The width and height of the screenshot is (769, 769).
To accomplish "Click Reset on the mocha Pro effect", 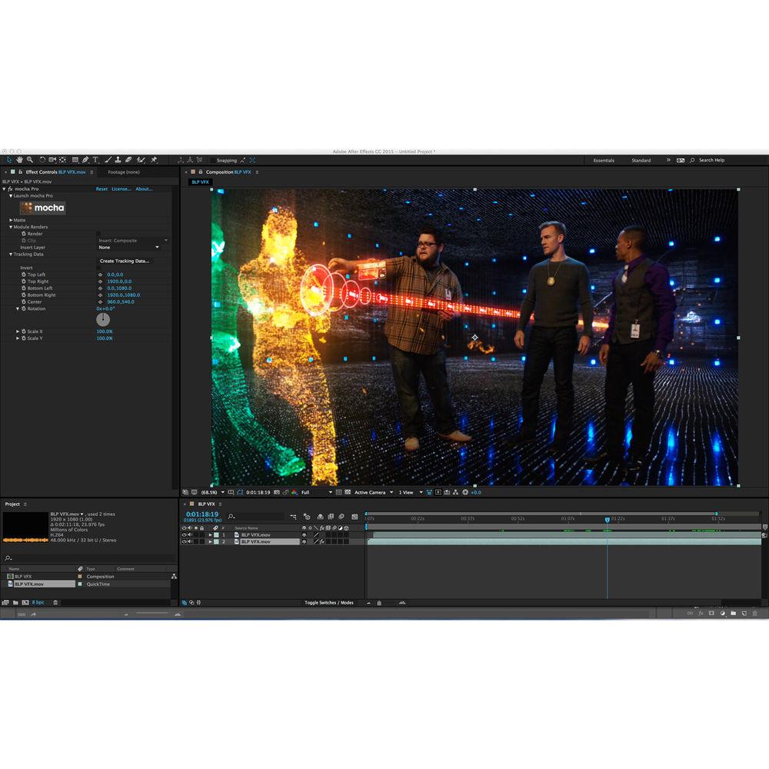I will click(102, 188).
